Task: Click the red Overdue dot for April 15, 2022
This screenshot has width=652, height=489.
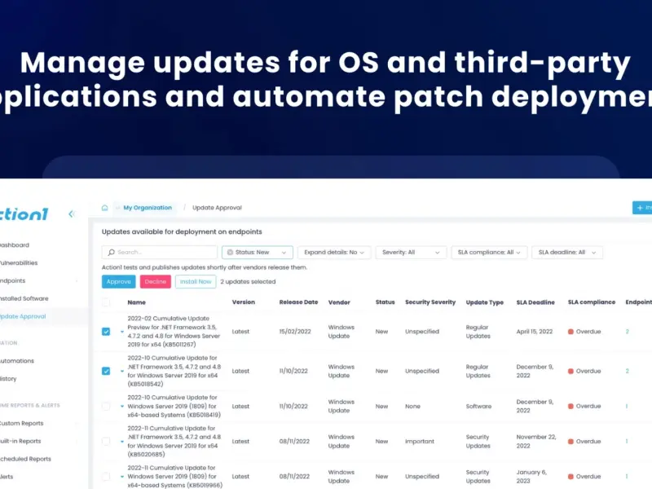Action: (x=571, y=332)
